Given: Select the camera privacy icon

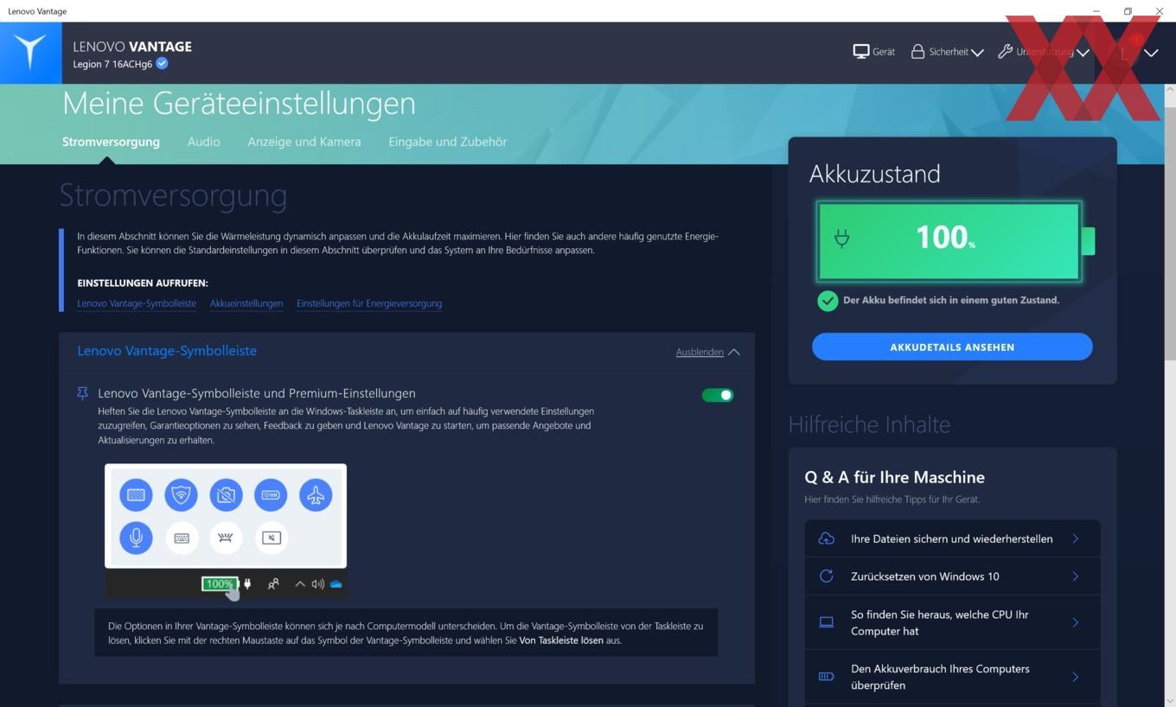Looking at the screenshot, I should click(226, 495).
